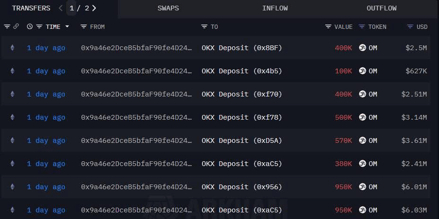Open the VALUE column filter
The width and height of the screenshot is (439, 219).
tap(328, 26)
